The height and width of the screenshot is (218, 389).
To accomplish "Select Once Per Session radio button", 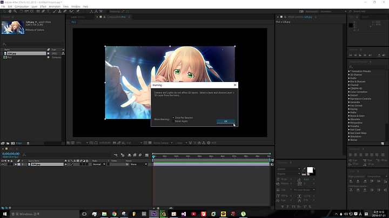I will click(x=173, y=118).
